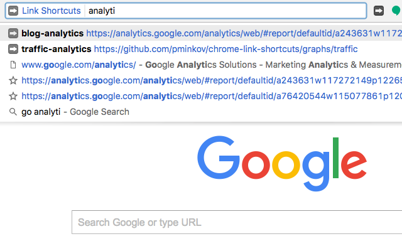Click the Link Shortcuts extension toolbar icon
Viewport: 402px width, 251px height.
tap(379, 11)
